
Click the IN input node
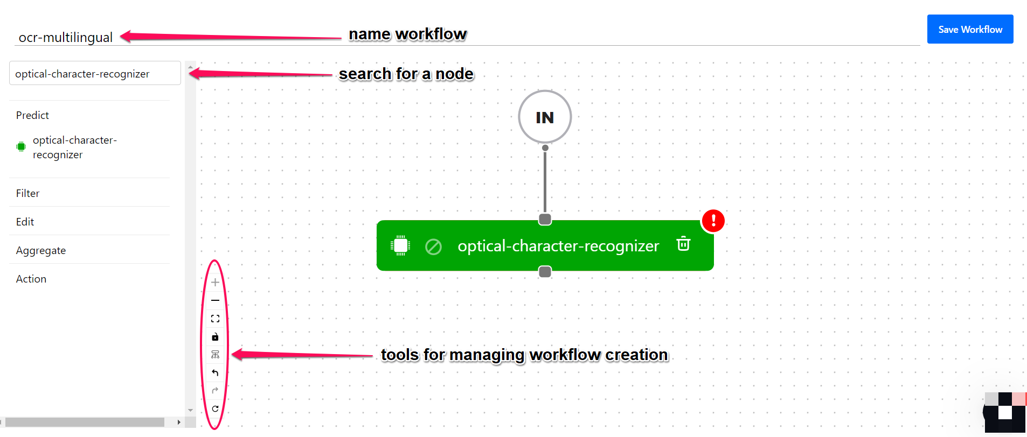point(545,117)
